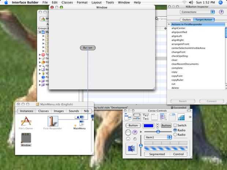227x170 pixels.
Task: Switch to Outlets tab in inspector
Action: click(186, 20)
